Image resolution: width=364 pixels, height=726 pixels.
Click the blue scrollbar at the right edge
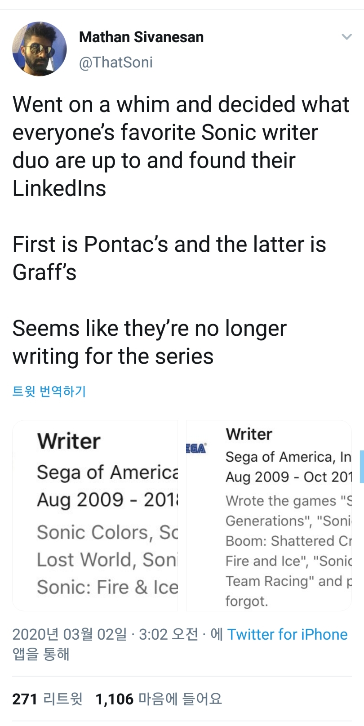point(362,466)
